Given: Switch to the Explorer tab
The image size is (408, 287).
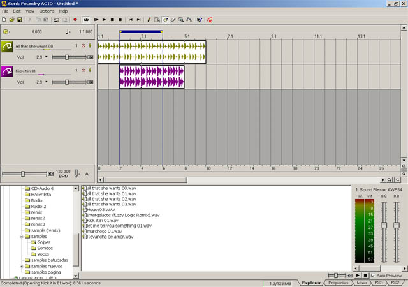Looking at the screenshot, I should tap(311, 283).
